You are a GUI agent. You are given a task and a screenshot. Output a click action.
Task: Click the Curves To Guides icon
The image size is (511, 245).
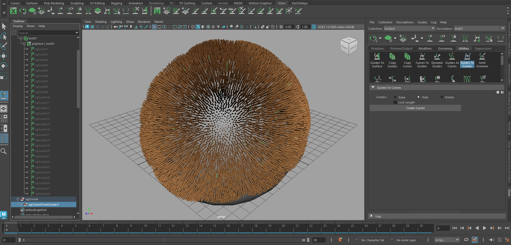pyautogui.click(x=422, y=57)
